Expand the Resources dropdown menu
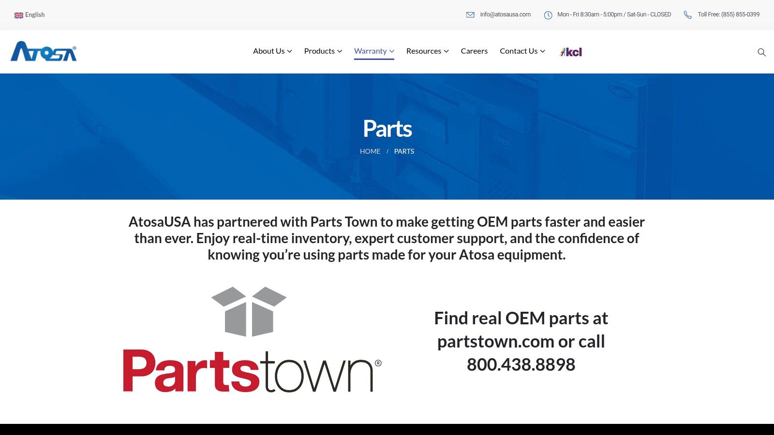 click(427, 51)
